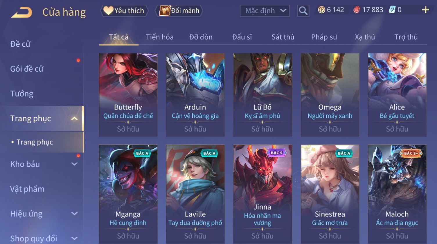
Task: Tap the plus icon to add currency
Action: click(425, 10)
